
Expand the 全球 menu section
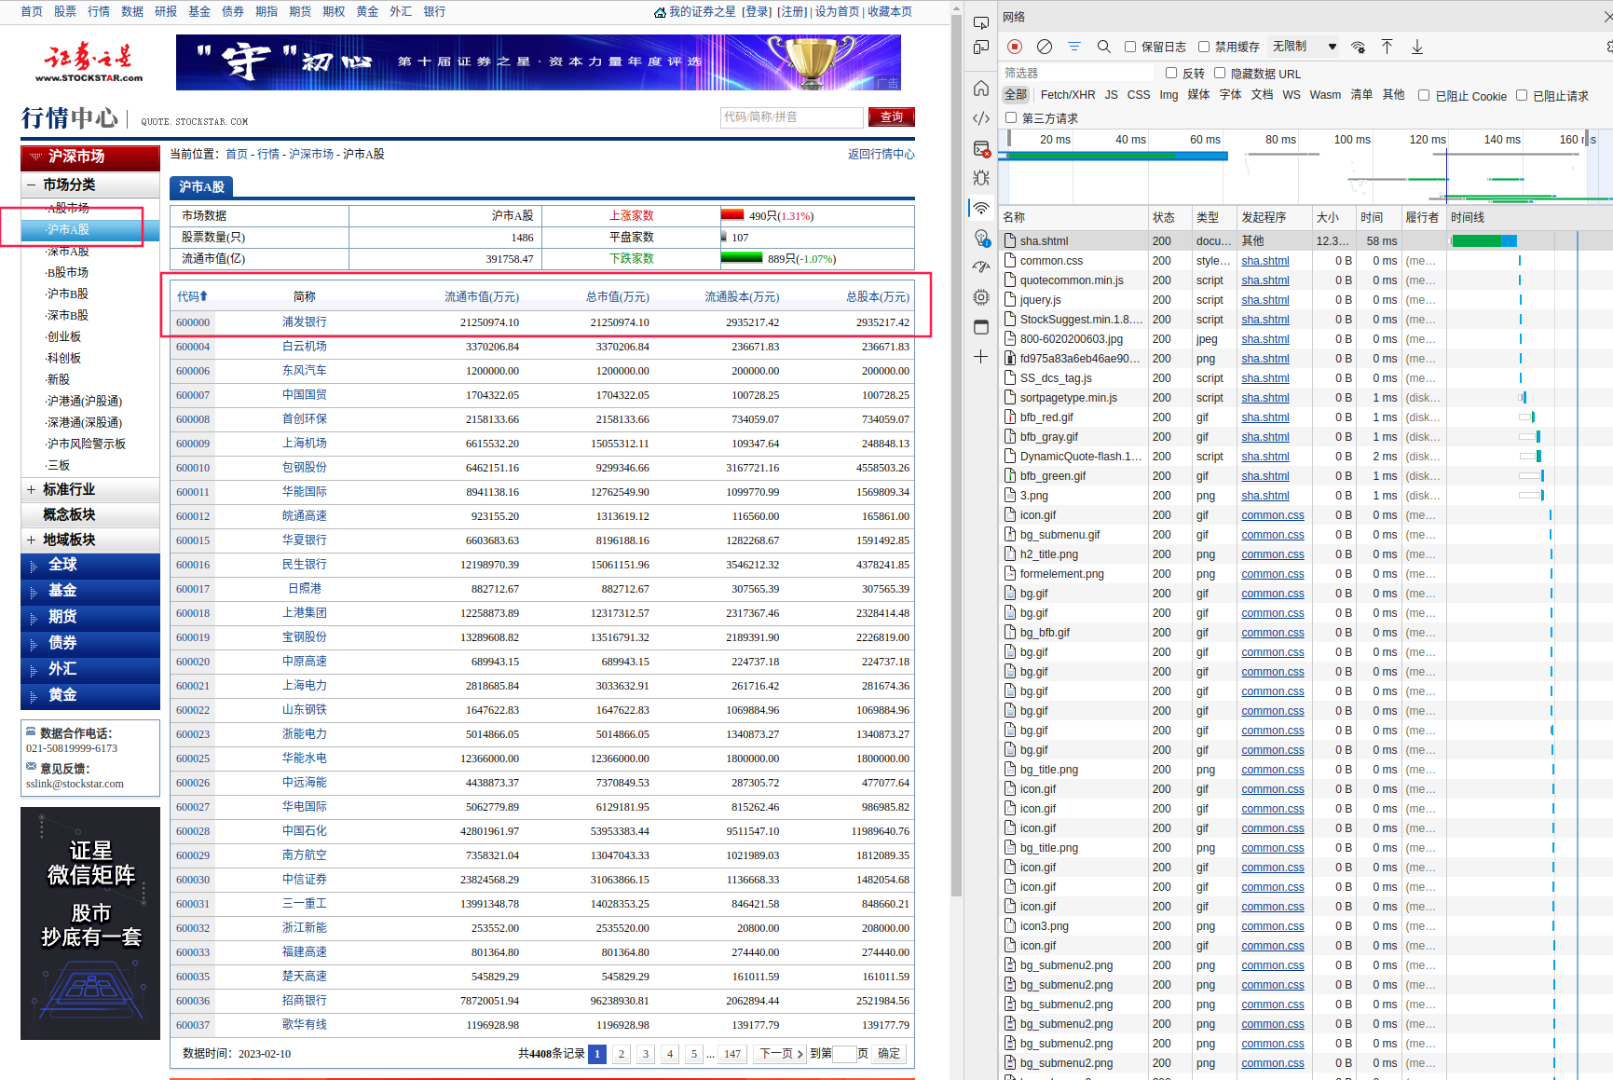coord(90,565)
